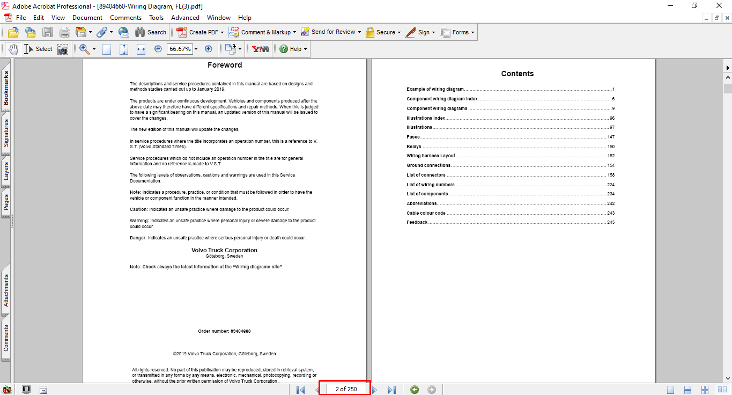Image resolution: width=732 pixels, height=395 pixels.
Task: Switch to the Pages side panel tab
Action: (6, 202)
